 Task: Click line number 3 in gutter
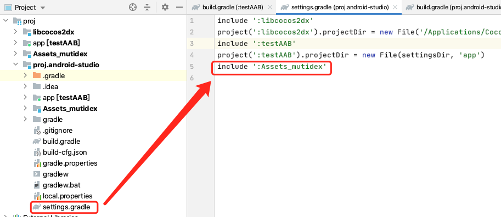point(192,44)
